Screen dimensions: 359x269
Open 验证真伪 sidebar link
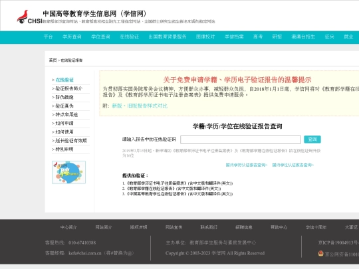[x=64, y=106]
